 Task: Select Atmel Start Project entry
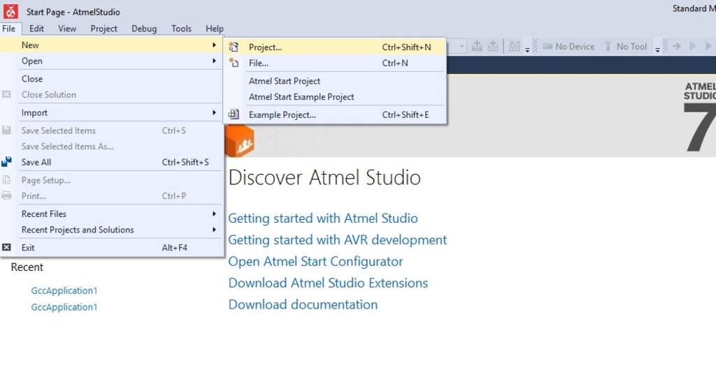(335, 81)
